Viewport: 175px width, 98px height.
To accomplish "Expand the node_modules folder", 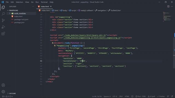I will (x=20, y=13).
